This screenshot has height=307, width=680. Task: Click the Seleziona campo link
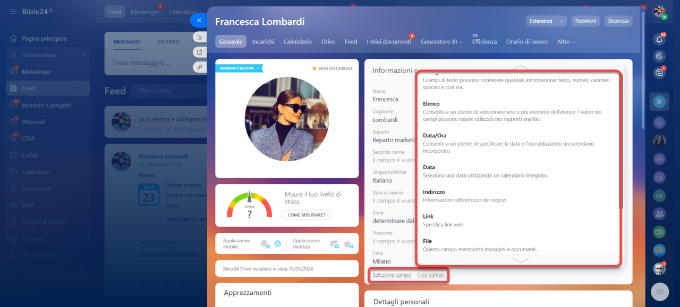coord(392,275)
